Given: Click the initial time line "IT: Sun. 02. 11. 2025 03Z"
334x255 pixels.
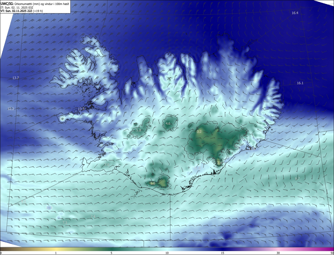Looking at the screenshot, I should (x=17, y=7).
